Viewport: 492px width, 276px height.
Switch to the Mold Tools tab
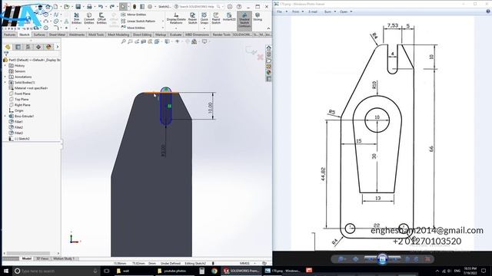tap(96, 34)
